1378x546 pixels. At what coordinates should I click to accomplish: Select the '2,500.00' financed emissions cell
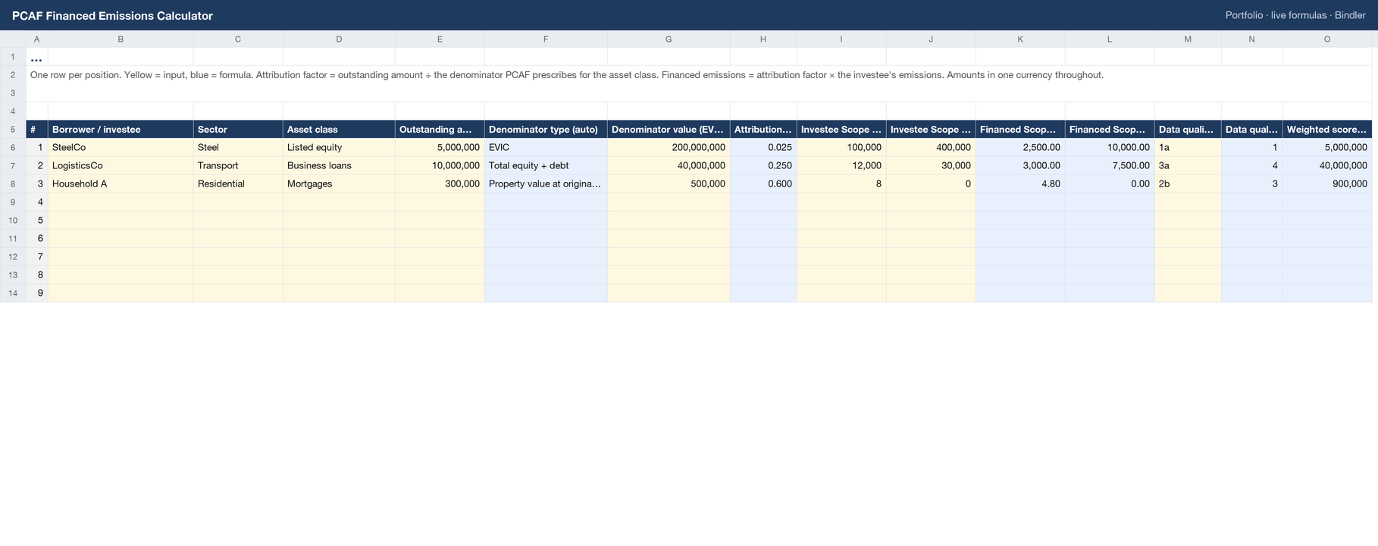point(1020,147)
